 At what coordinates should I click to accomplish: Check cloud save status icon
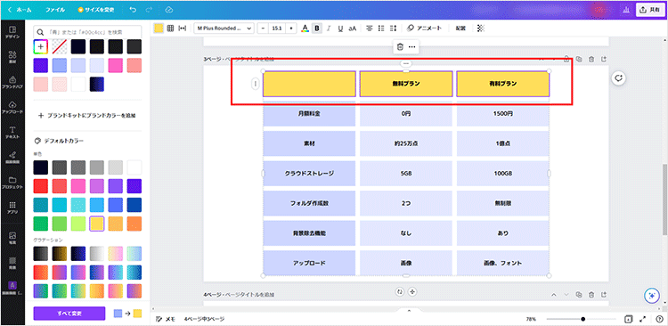pyautogui.click(x=168, y=10)
